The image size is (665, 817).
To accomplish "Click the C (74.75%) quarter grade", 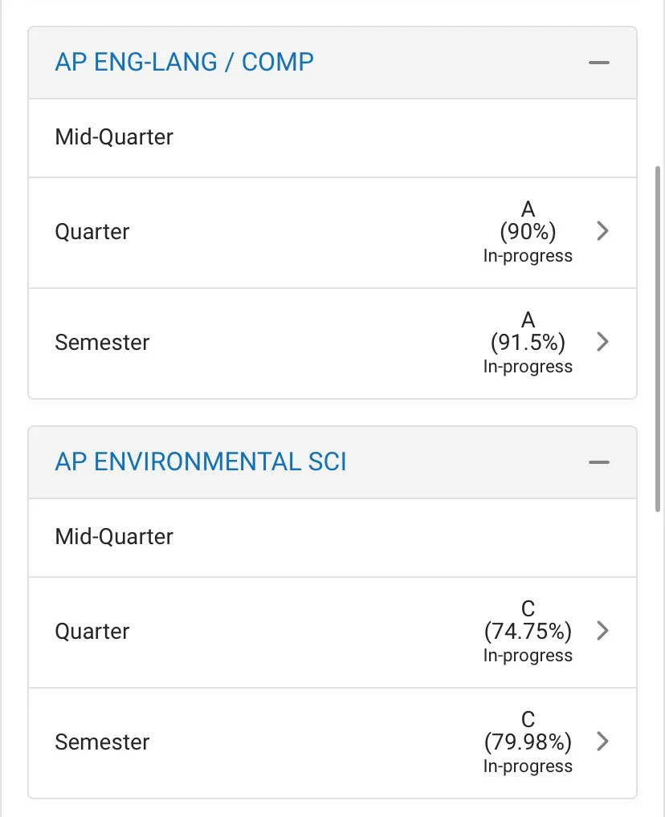I will click(528, 621).
